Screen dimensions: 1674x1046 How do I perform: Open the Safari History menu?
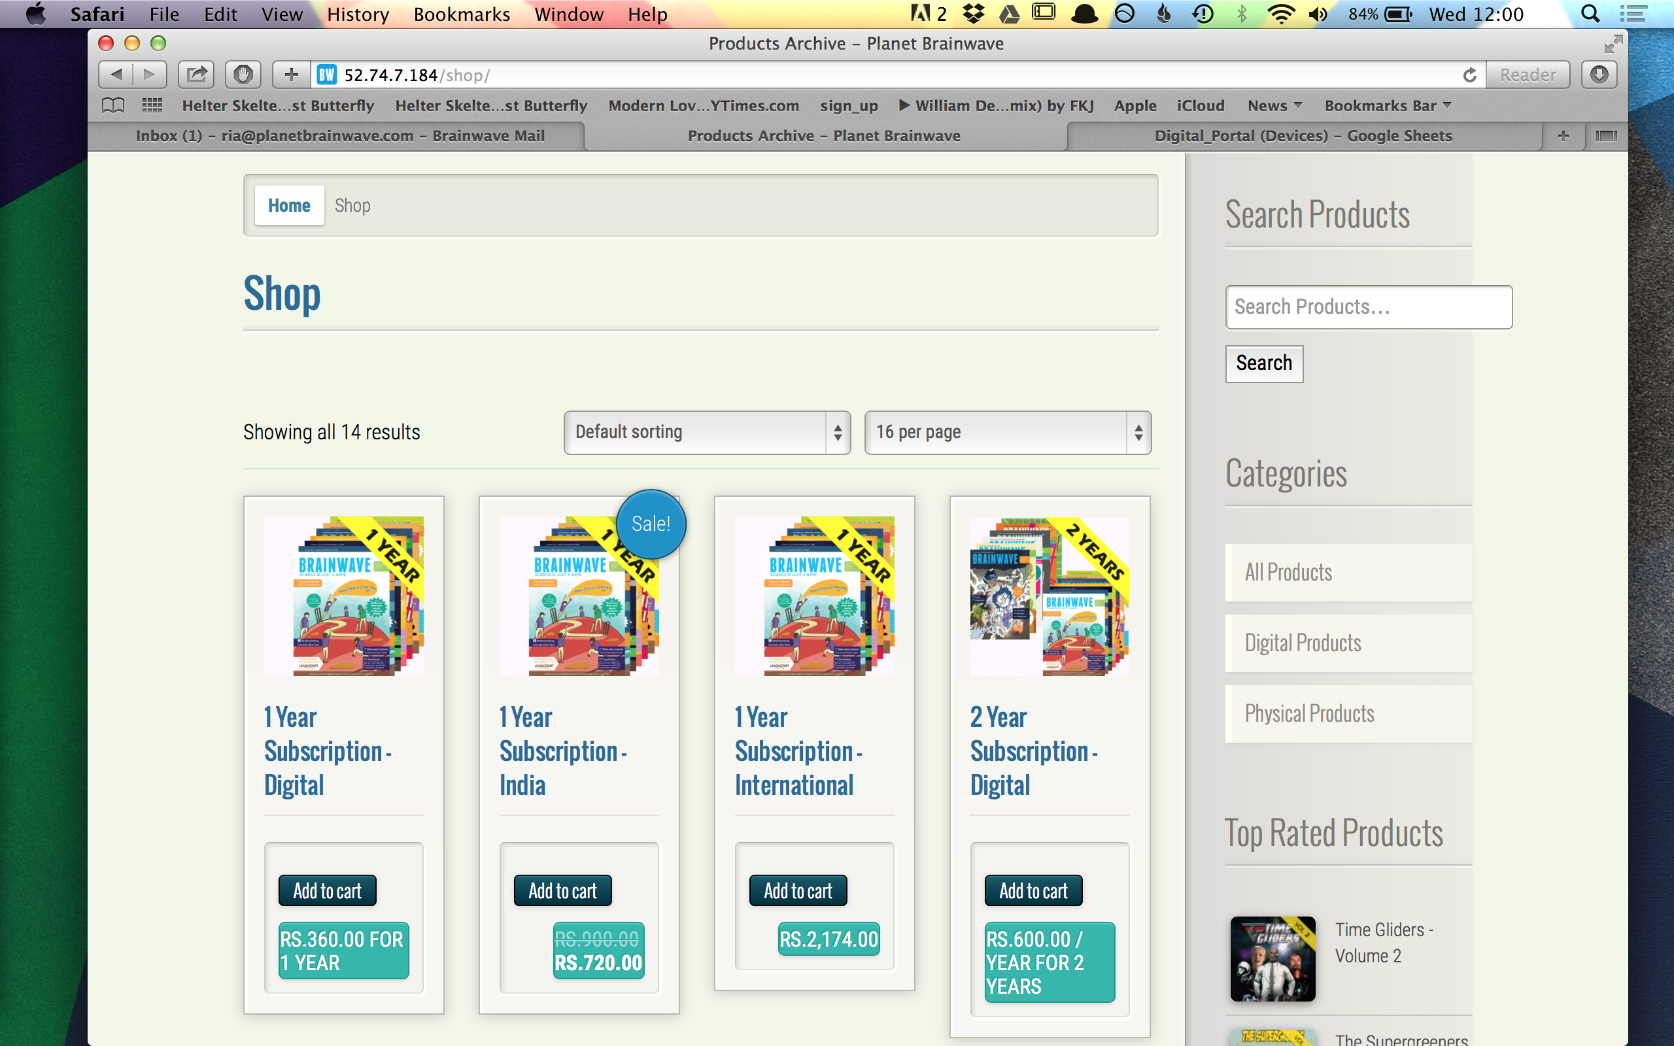[x=358, y=14]
